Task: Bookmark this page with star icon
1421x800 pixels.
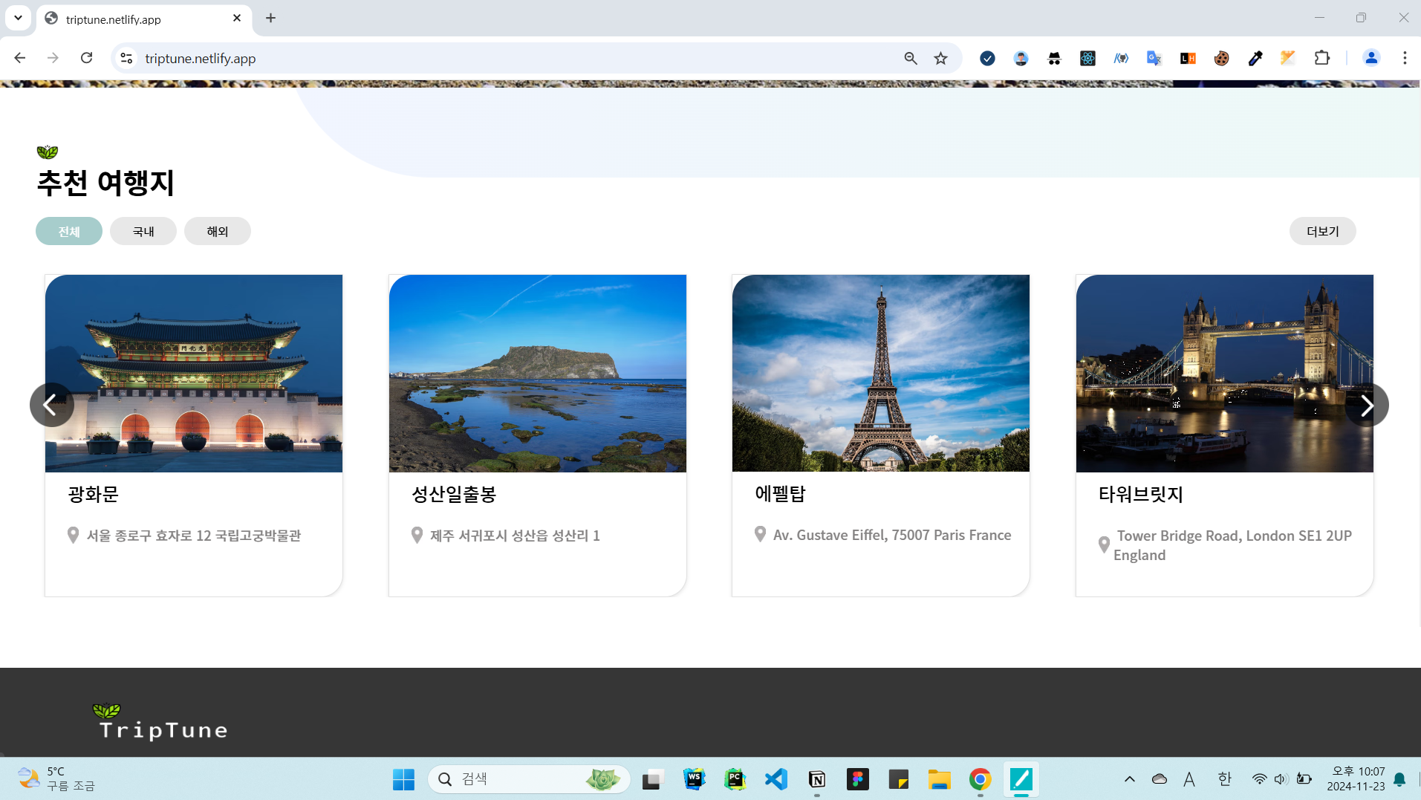Action: click(940, 58)
